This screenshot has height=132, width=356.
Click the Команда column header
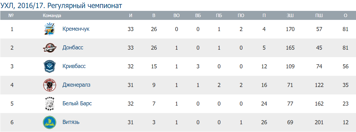(52, 16)
